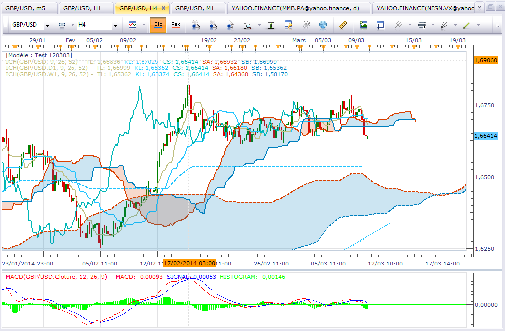This screenshot has width=505, height=331.
Task: Select the ruler measuring tool
Action: point(343,25)
